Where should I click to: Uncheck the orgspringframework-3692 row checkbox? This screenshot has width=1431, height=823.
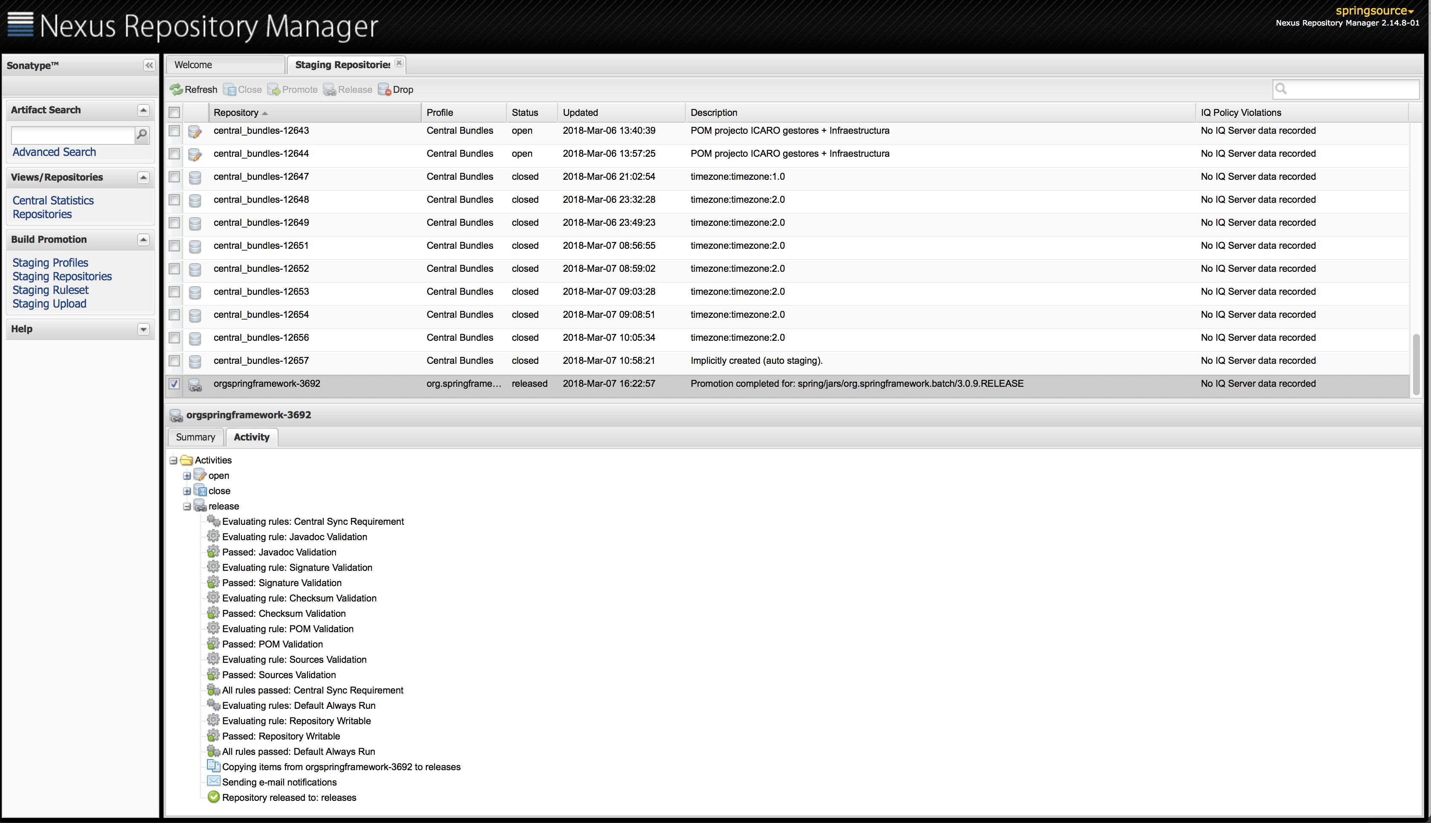[x=175, y=384]
